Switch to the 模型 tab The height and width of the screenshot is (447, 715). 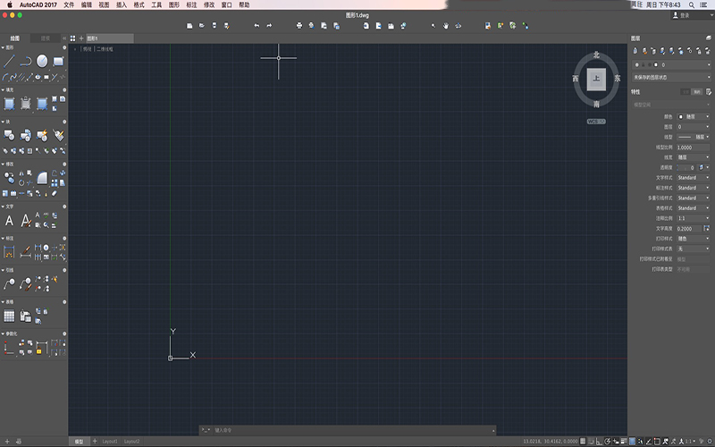point(79,441)
